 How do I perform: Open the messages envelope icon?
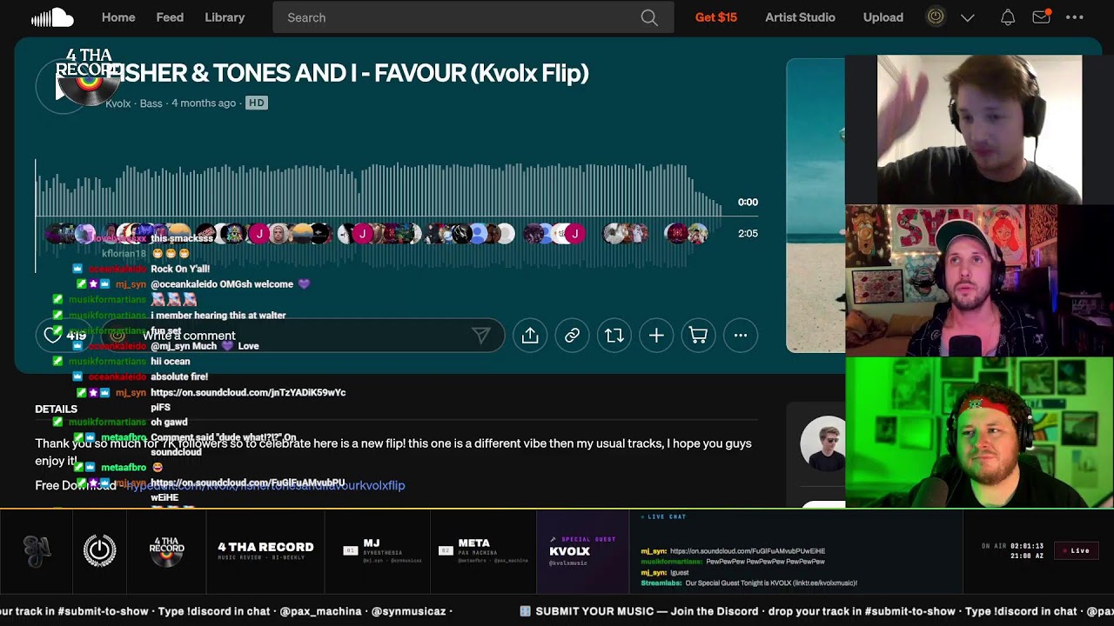[x=1041, y=17]
